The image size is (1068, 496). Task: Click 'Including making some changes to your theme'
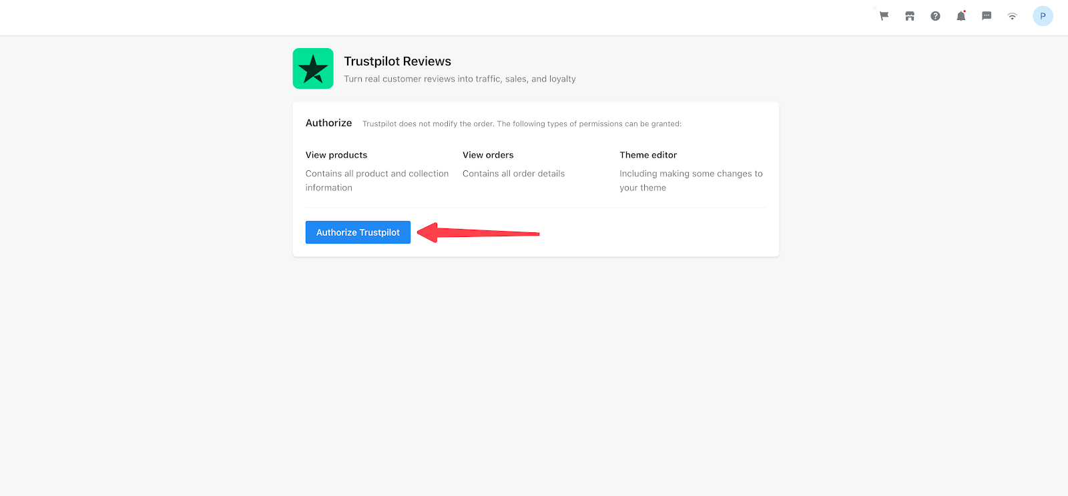691,180
